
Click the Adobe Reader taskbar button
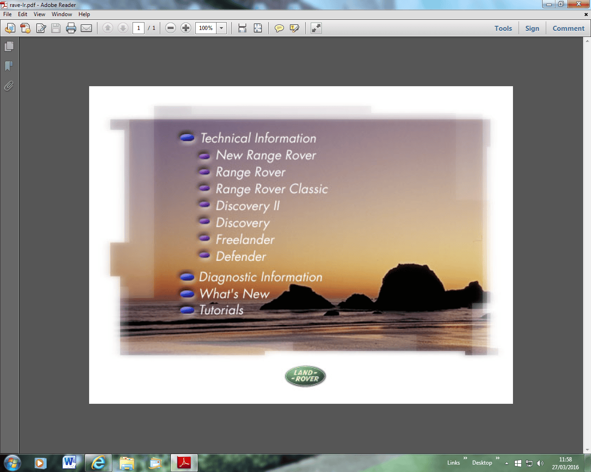click(184, 463)
